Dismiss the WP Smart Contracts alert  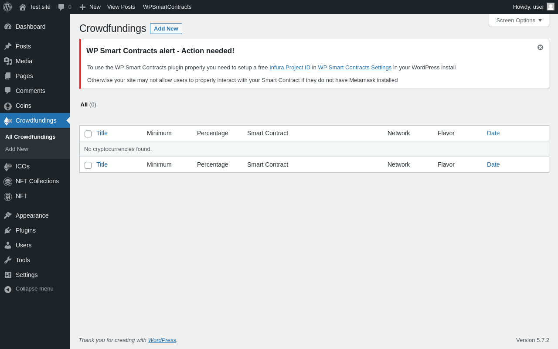[540, 47]
